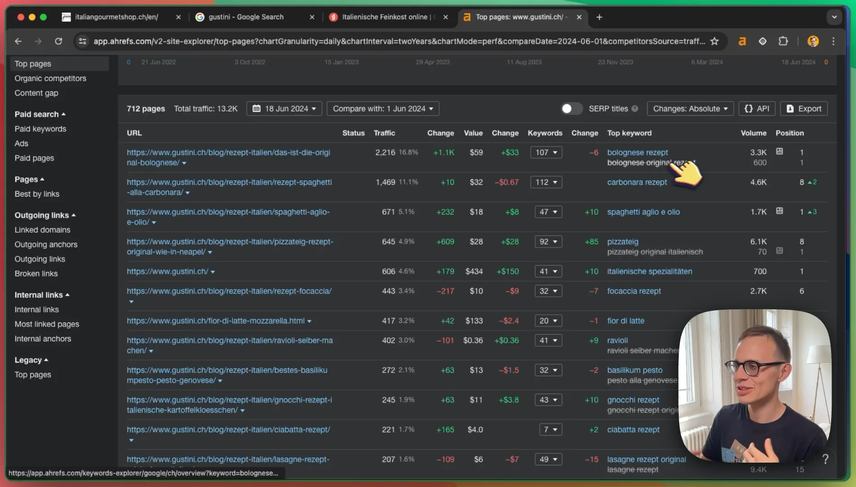
Task: Click the API button
Action: pos(757,109)
